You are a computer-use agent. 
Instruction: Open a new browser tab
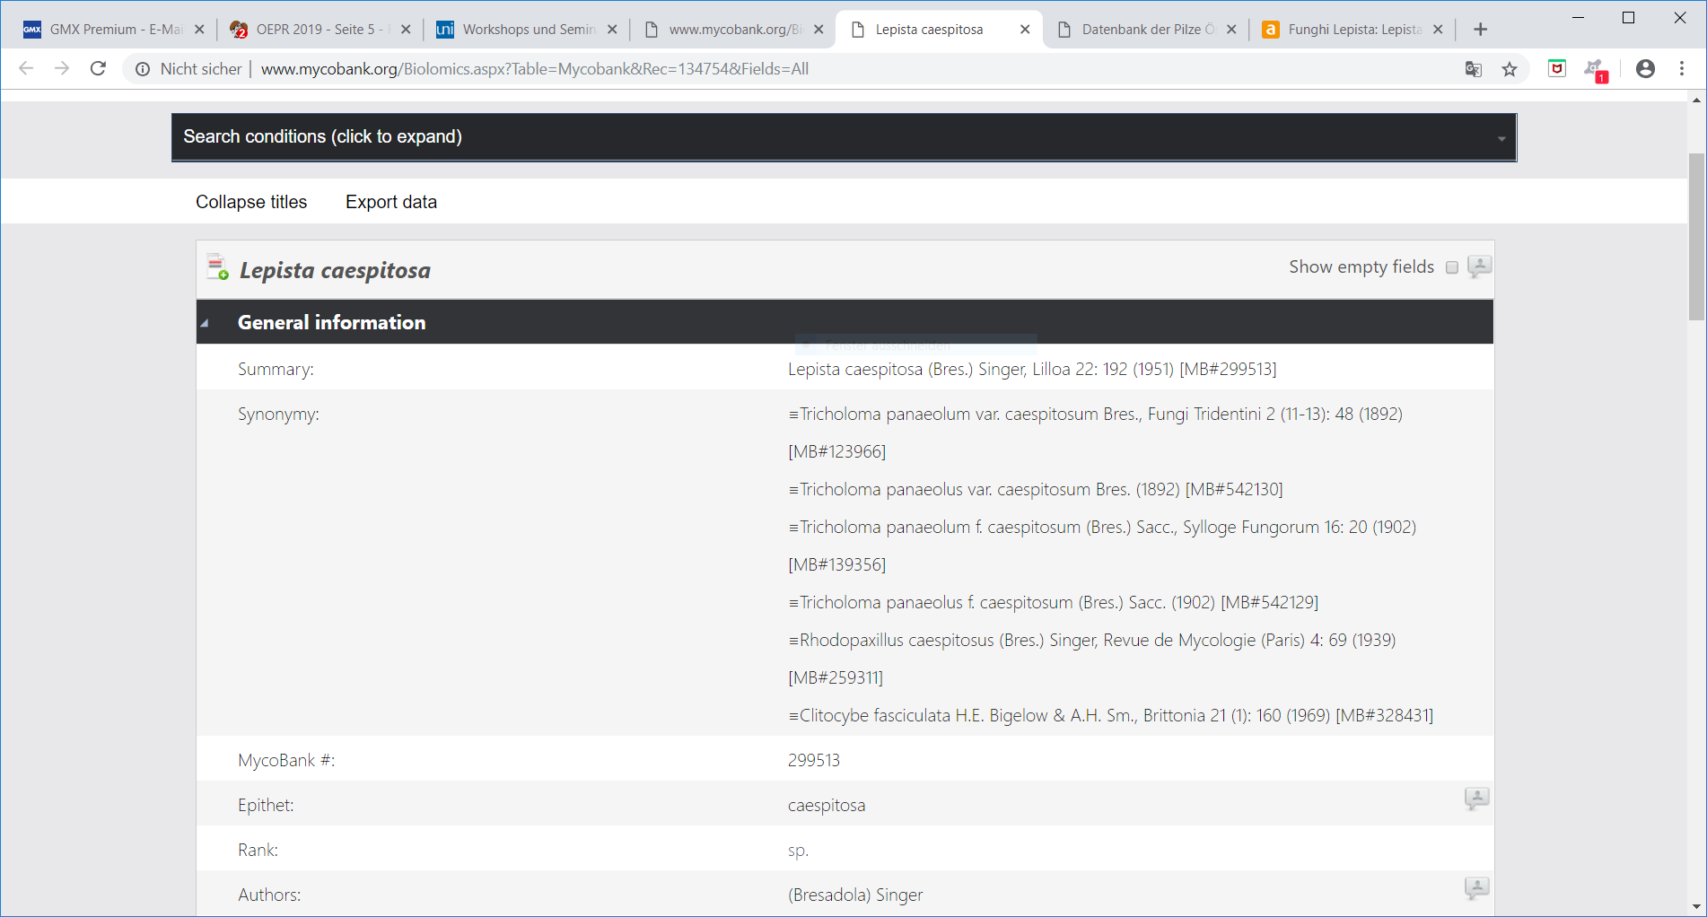[x=1481, y=30]
